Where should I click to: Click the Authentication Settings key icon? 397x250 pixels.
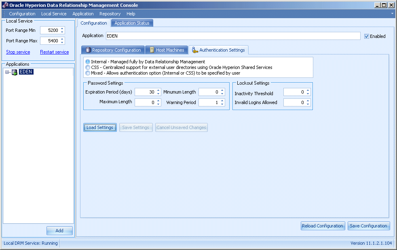click(x=195, y=50)
